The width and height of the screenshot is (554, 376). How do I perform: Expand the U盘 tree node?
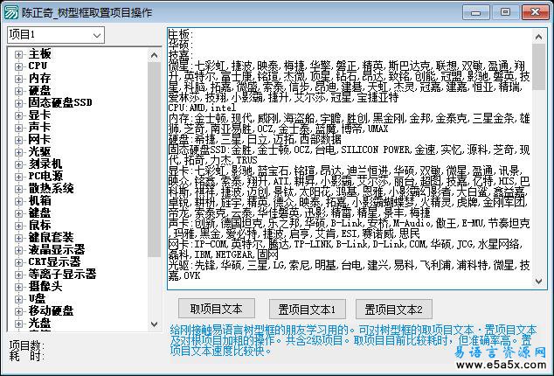[18, 299]
